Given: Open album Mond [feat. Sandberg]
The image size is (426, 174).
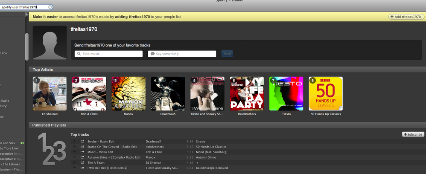Looking at the screenshot, I should (212, 152).
